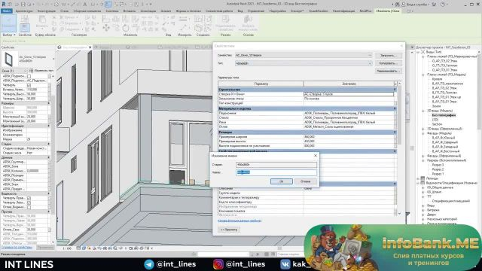The width and height of the screenshot is (482, 271).
Task: Click Edit Type icon in Properties palette
Action: point(31,71)
